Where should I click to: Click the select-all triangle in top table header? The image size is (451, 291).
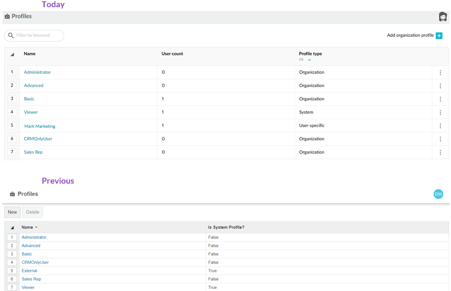12,54
